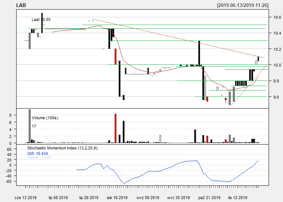Click the 10.2 price axis label
This screenshot has height=202, width=283.
click(277, 49)
